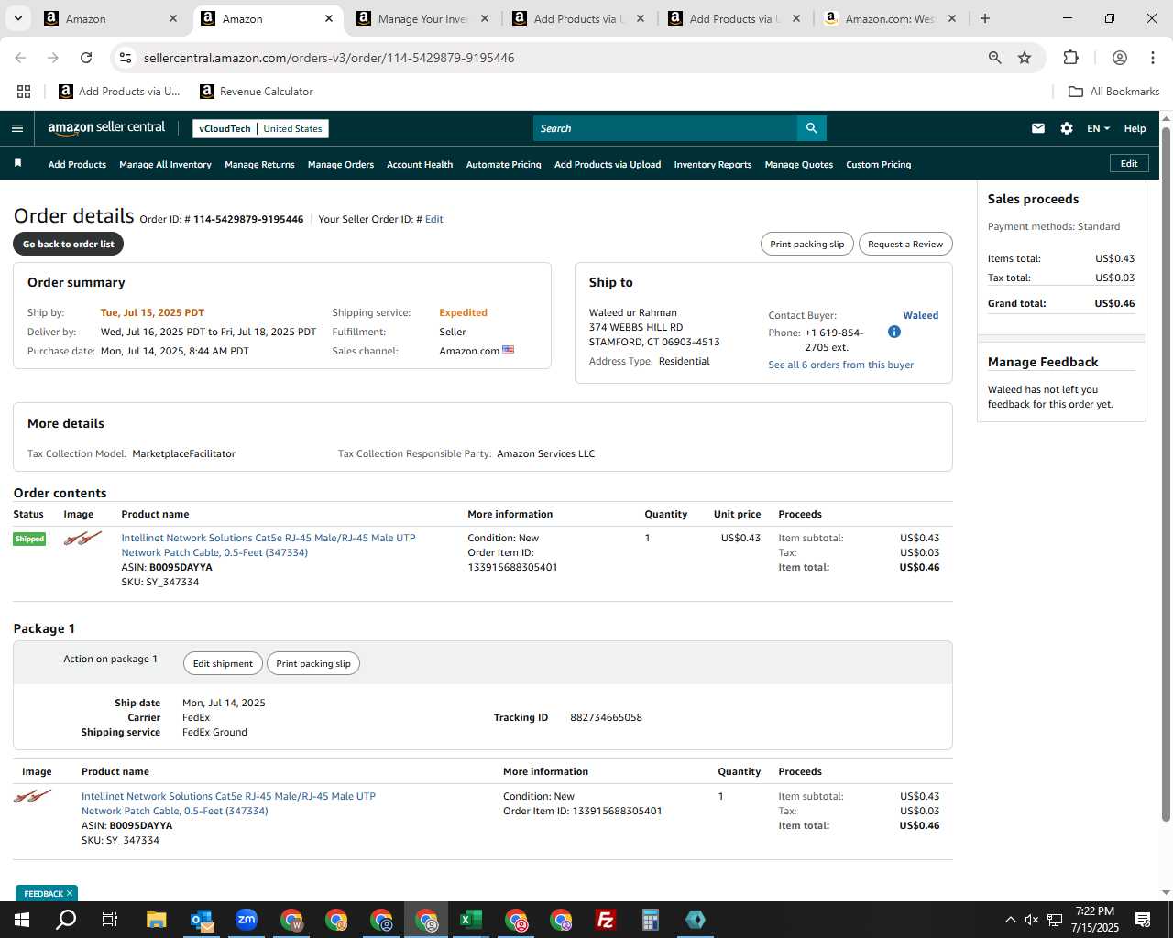Open the Chrome three-dot menu
This screenshot has height=938, width=1173.
(x=1153, y=58)
